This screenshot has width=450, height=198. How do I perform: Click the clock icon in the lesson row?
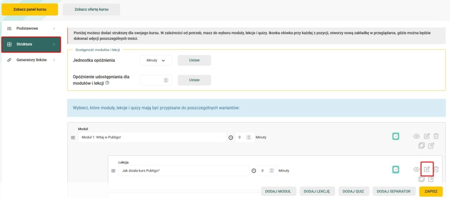click(254, 170)
